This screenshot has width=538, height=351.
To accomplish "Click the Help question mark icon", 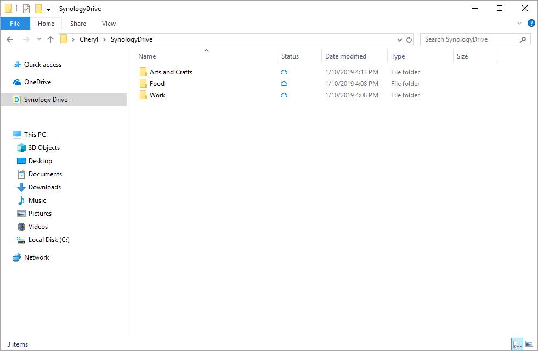I will [531, 24].
